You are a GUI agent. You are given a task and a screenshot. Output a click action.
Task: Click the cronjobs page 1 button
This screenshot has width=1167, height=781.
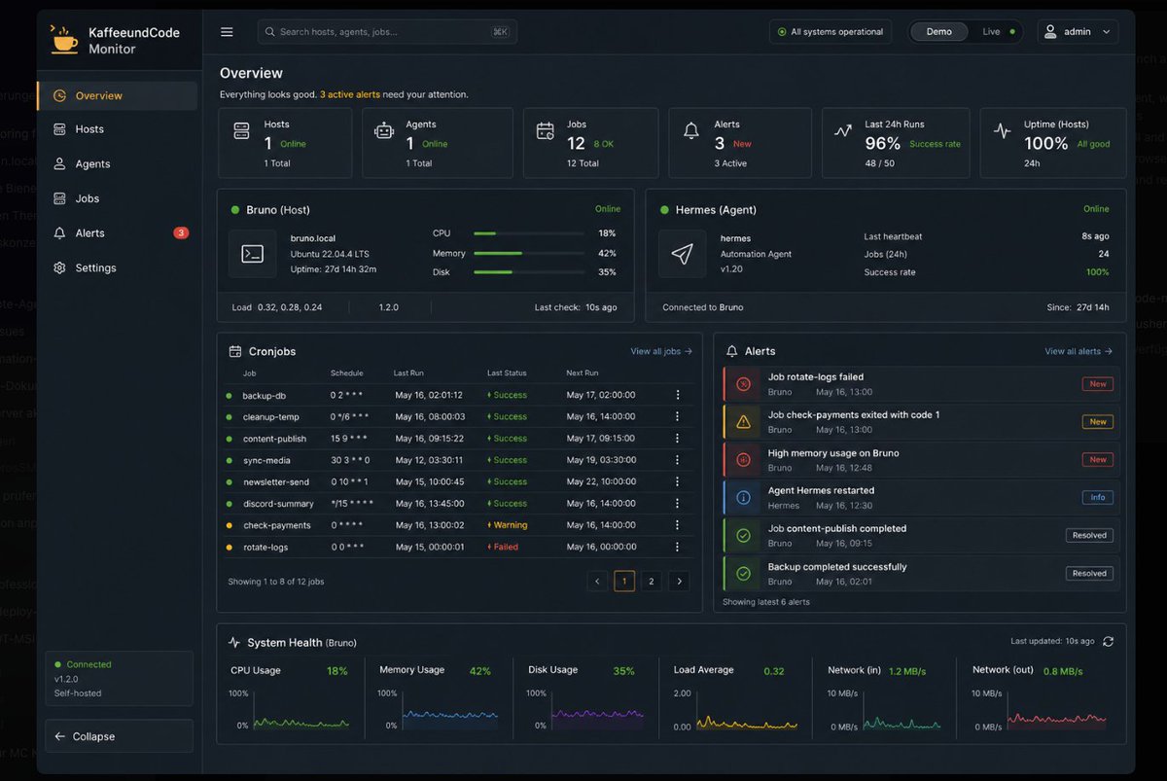[624, 582]
